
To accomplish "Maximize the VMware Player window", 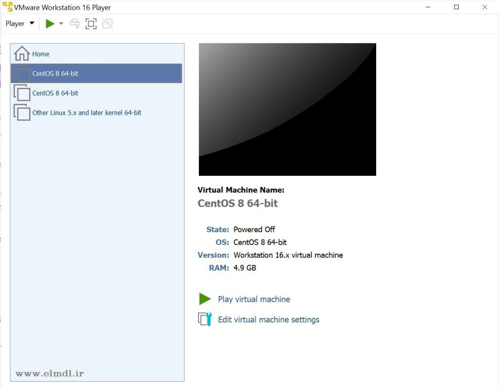I will [x=456, y=7].
